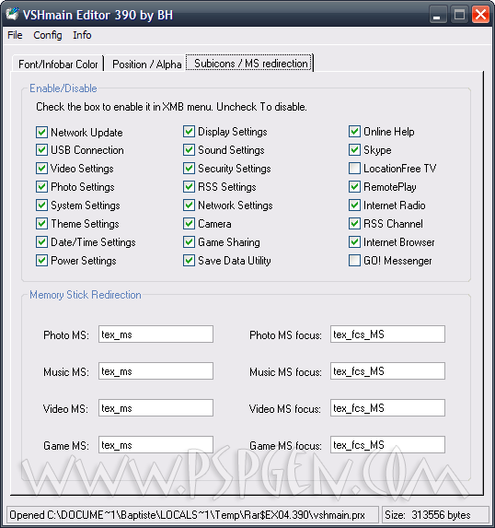Enable the GO! Messenger checkbox
The height and width of the screenshot is (528, 495).
354,260
